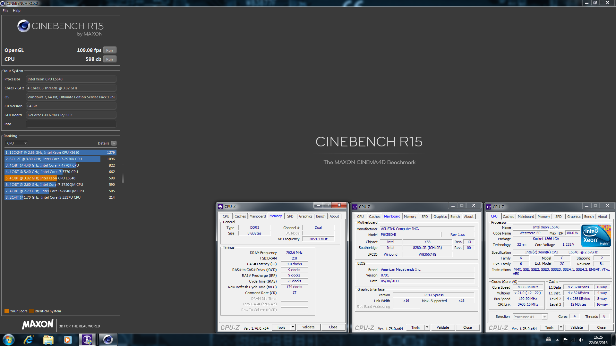Click the Cinebench R15 logo sphere icon
This screenshot has width=616, height=346.
tap(24, 26)
